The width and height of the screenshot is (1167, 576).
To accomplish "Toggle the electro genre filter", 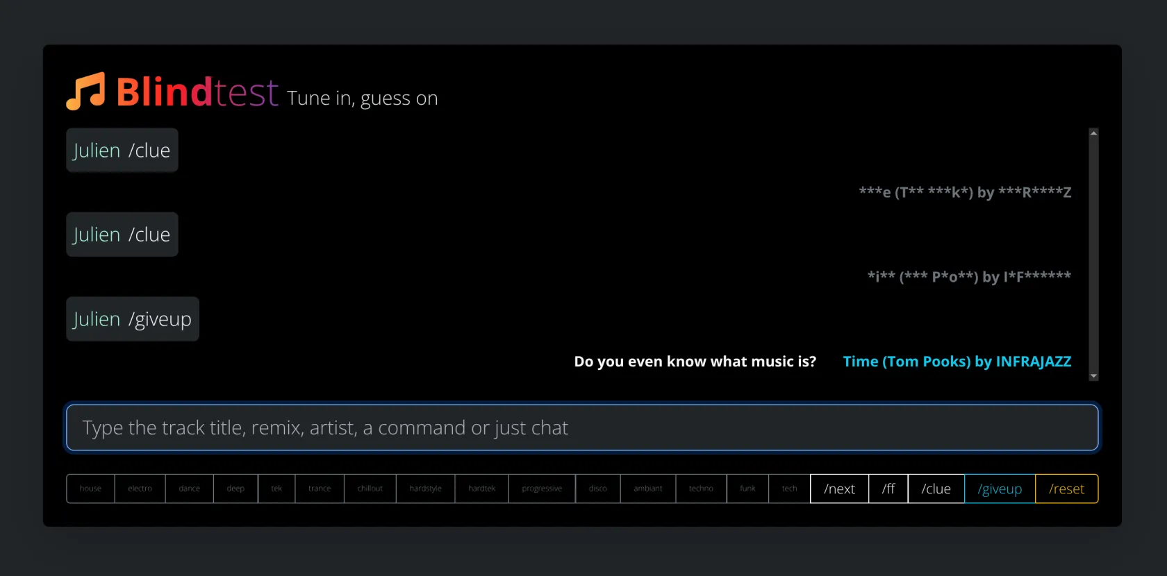I will tap(140, 489).
